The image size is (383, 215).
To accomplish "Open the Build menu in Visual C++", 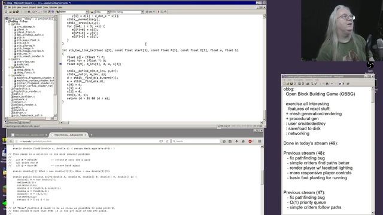I will pyautogui.click(x=39, y=7).
